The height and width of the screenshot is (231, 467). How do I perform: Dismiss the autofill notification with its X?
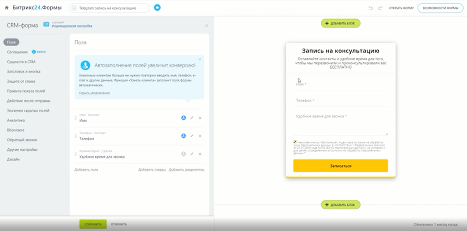(200, 59)
